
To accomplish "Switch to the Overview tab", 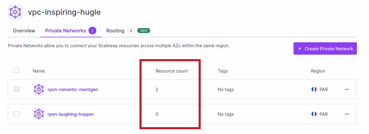I will [24, 31].
